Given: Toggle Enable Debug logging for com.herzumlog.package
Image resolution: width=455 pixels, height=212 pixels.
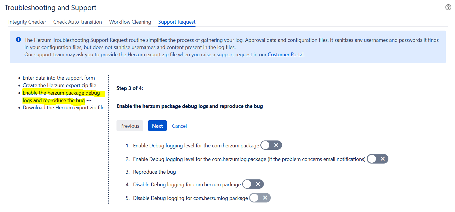Looking at the screenshot, I should point(377,159).
